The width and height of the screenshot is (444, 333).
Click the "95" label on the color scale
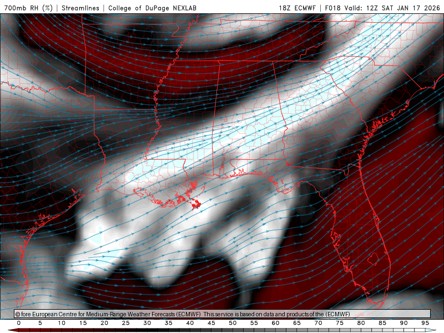coord(425,323)
